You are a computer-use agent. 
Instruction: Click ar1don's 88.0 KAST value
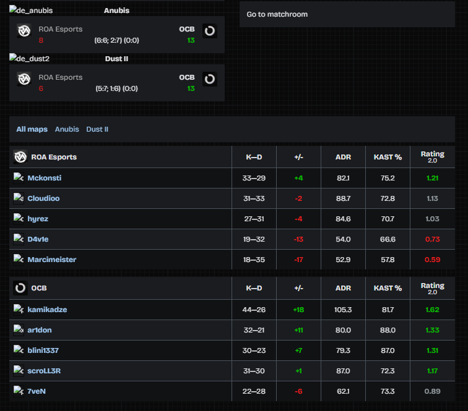388,330
